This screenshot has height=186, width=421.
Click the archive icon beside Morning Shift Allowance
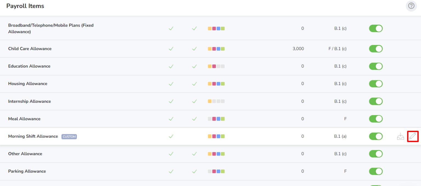click(400, 136)
